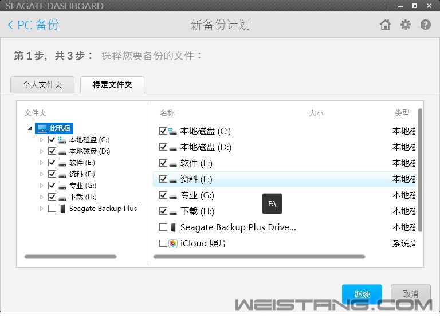The width and height of the screenshot is (440, 318).
Task: Click drive icon of 专业 (G:) in list
Action: [173, 196]
